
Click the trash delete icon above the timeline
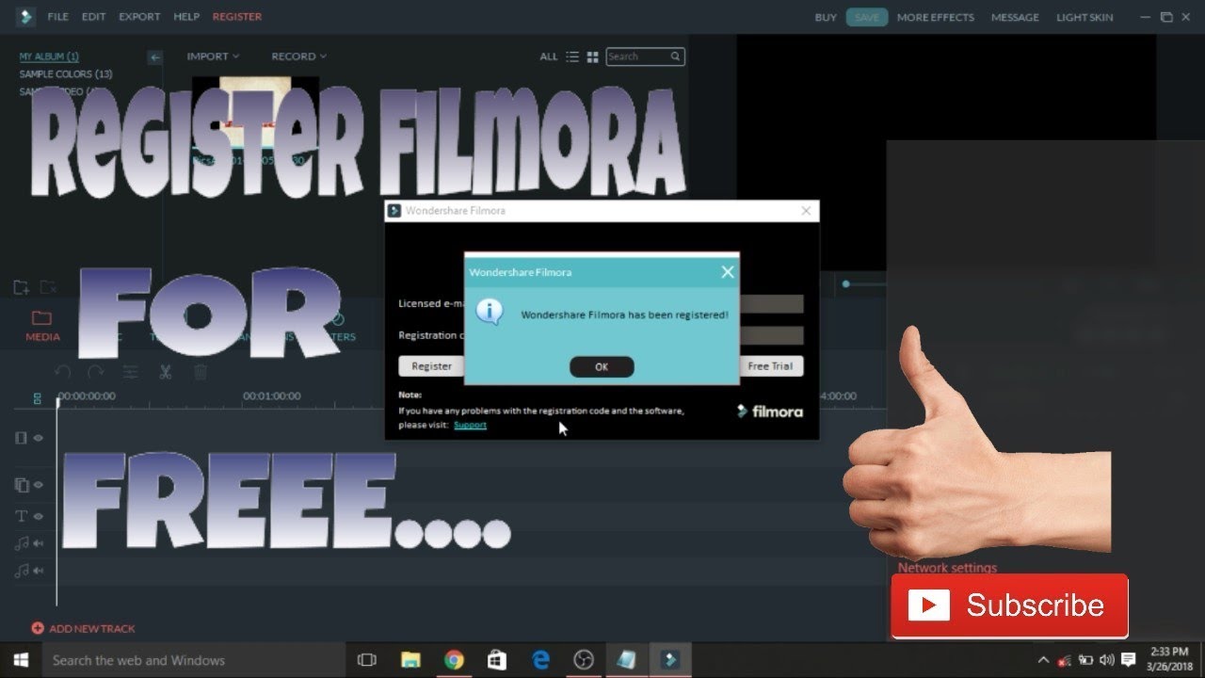(200, 372)
